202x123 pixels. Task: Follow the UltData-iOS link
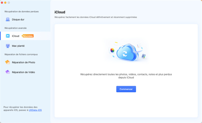pyautogui.click(x=35, y=110)
